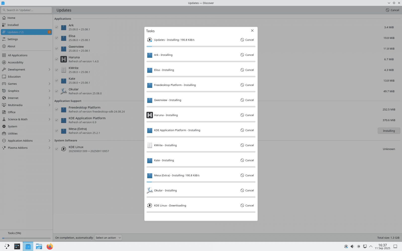This screenshot has height=251, width=402.
Task: Select Updates (12) in the sidebar
Action: (26, 32)
